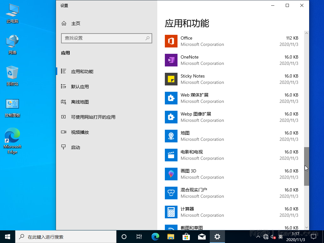The height and width of the screenshot is (243, 324).
Task: Click the 混合现实门户 app icon
Action: point(171,193)
